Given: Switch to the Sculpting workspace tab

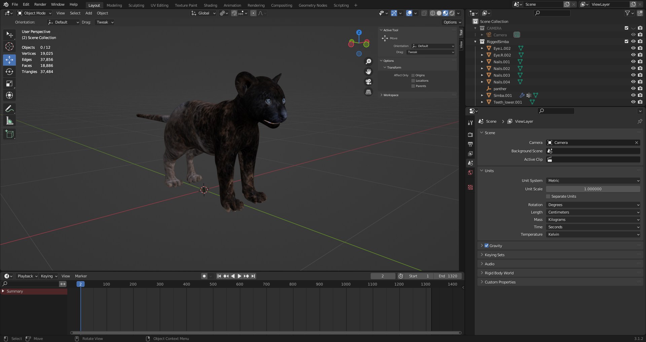Looking at the screenshot, I should [136, 5].
